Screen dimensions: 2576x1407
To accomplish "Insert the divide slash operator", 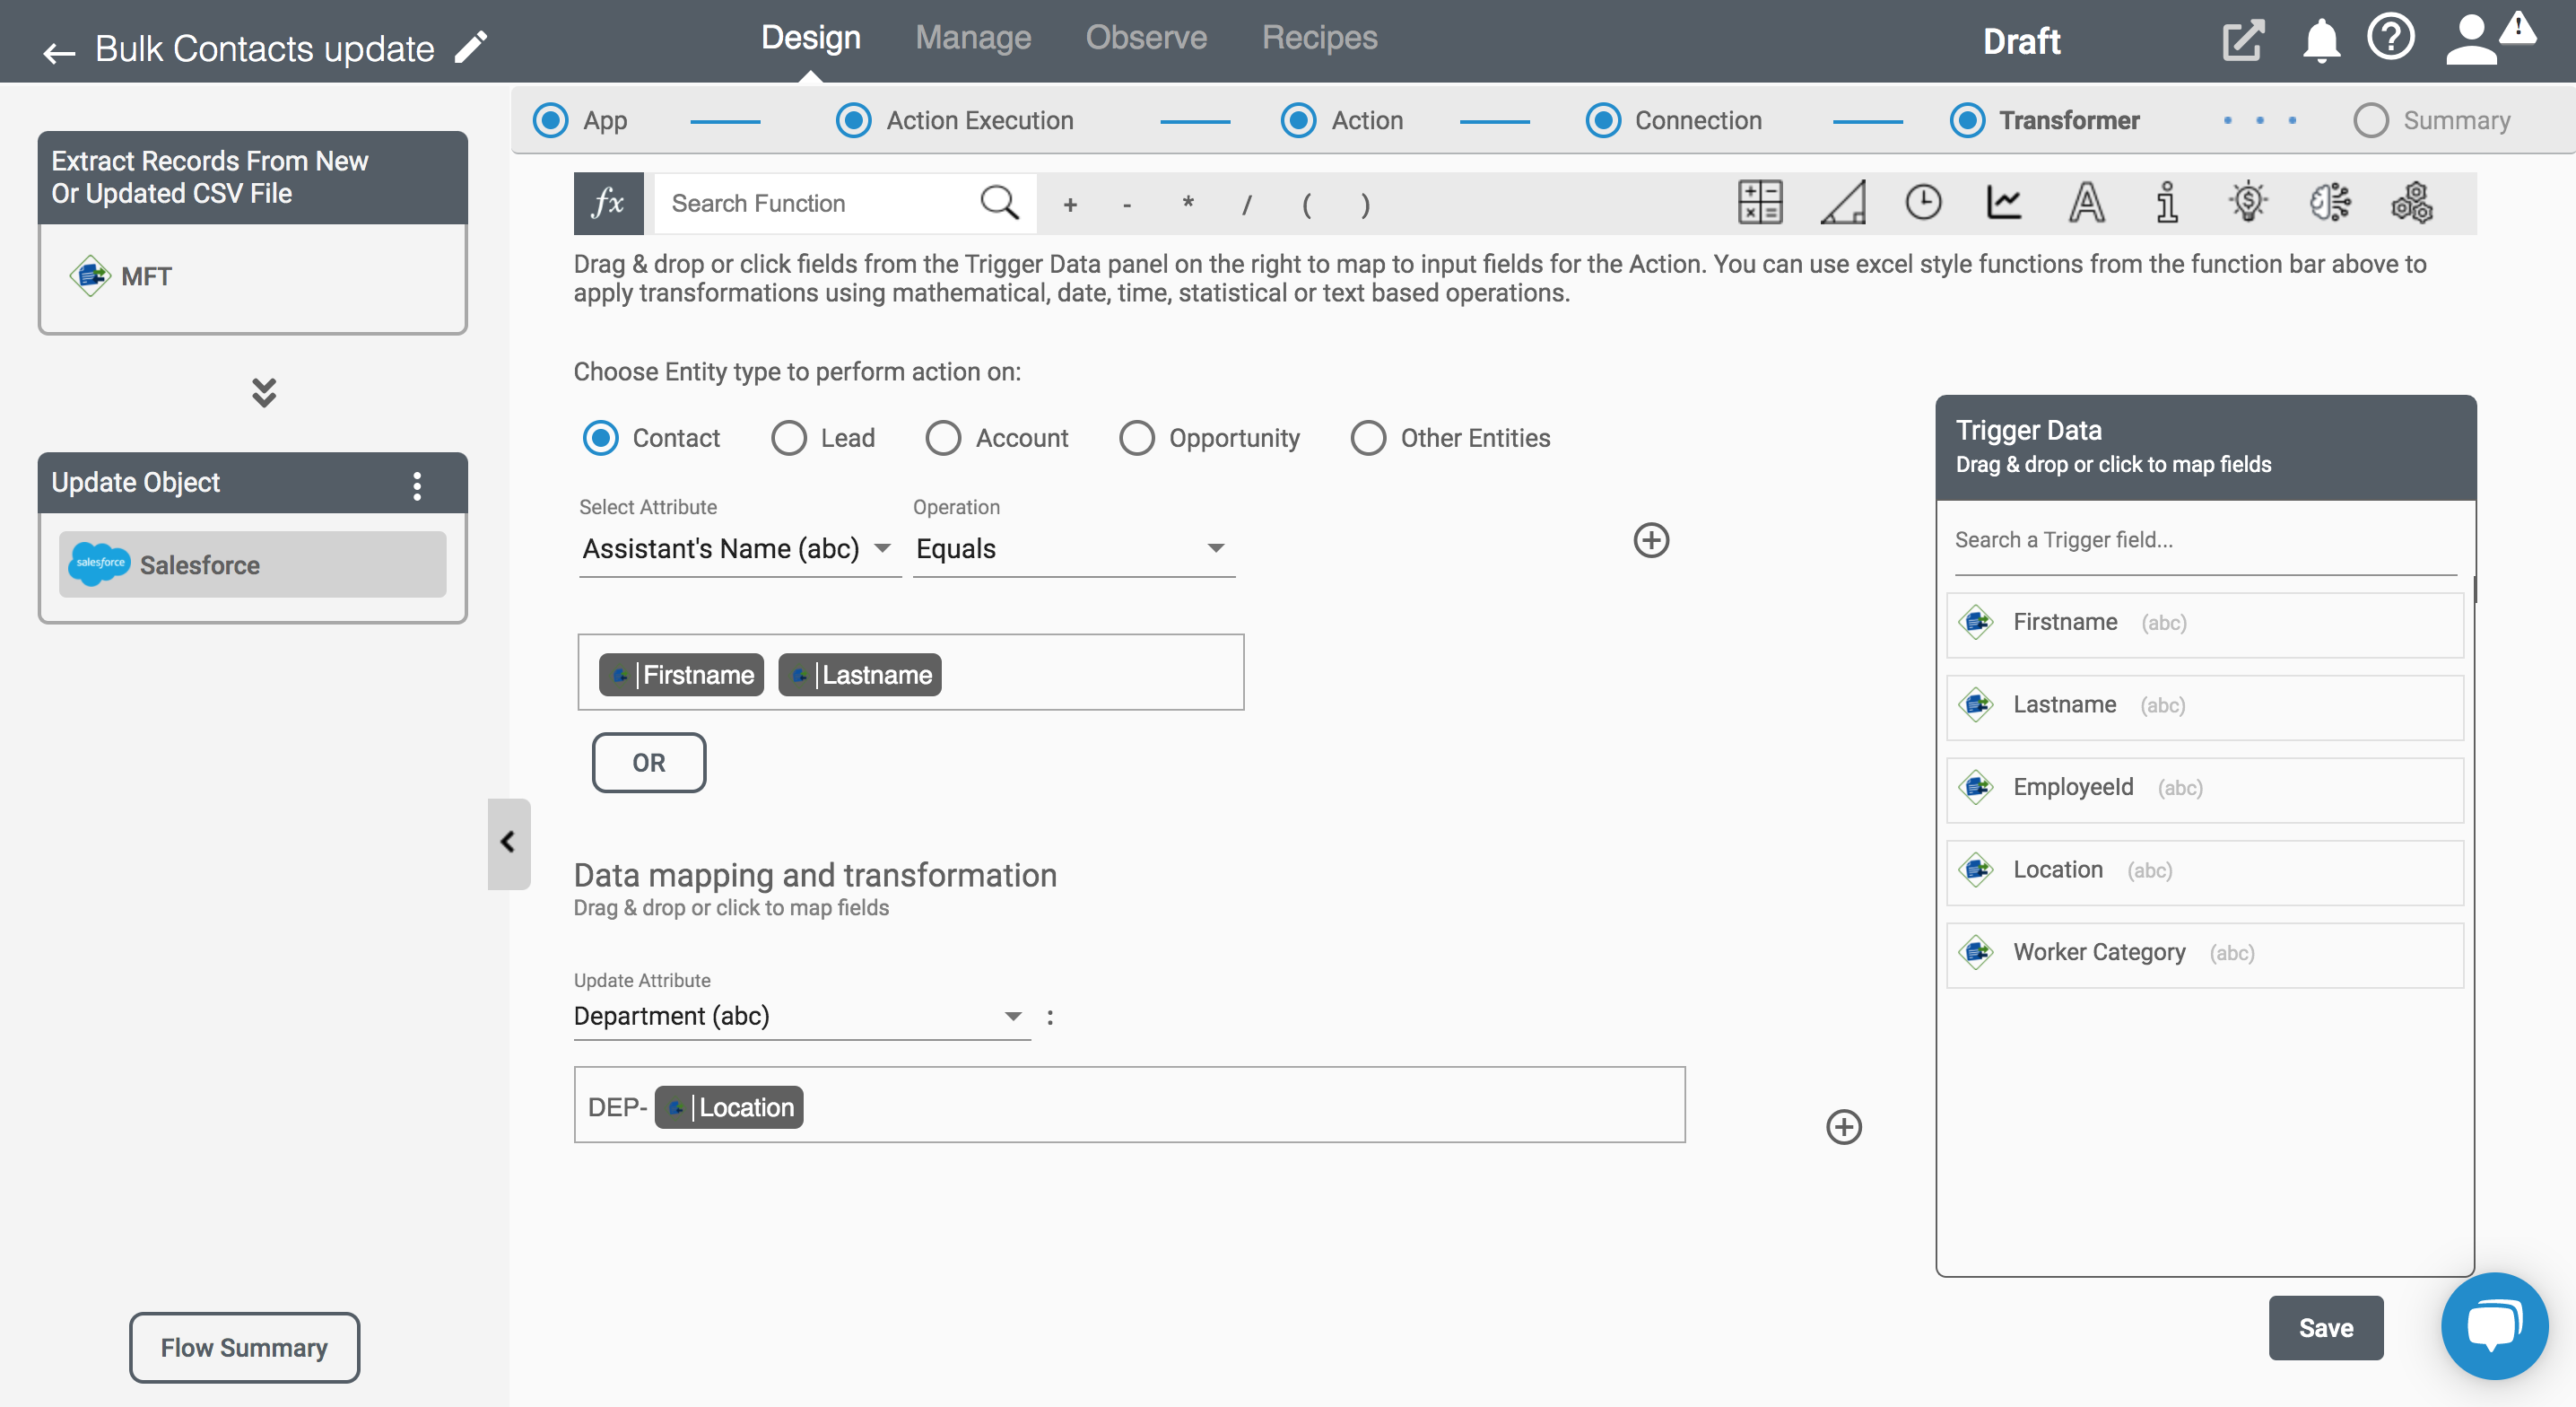I will (1247, 205).
